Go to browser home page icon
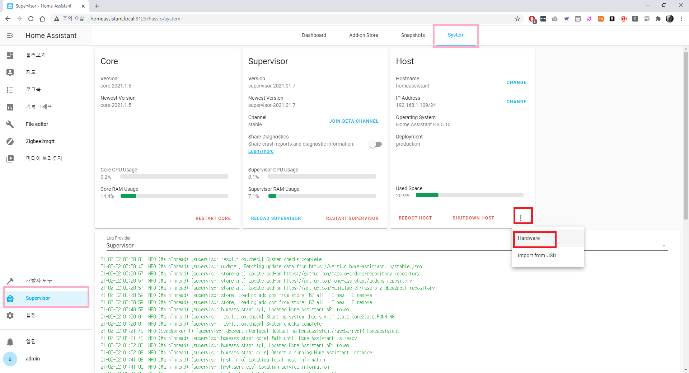The image size is (689, 373). pos(42,19)
